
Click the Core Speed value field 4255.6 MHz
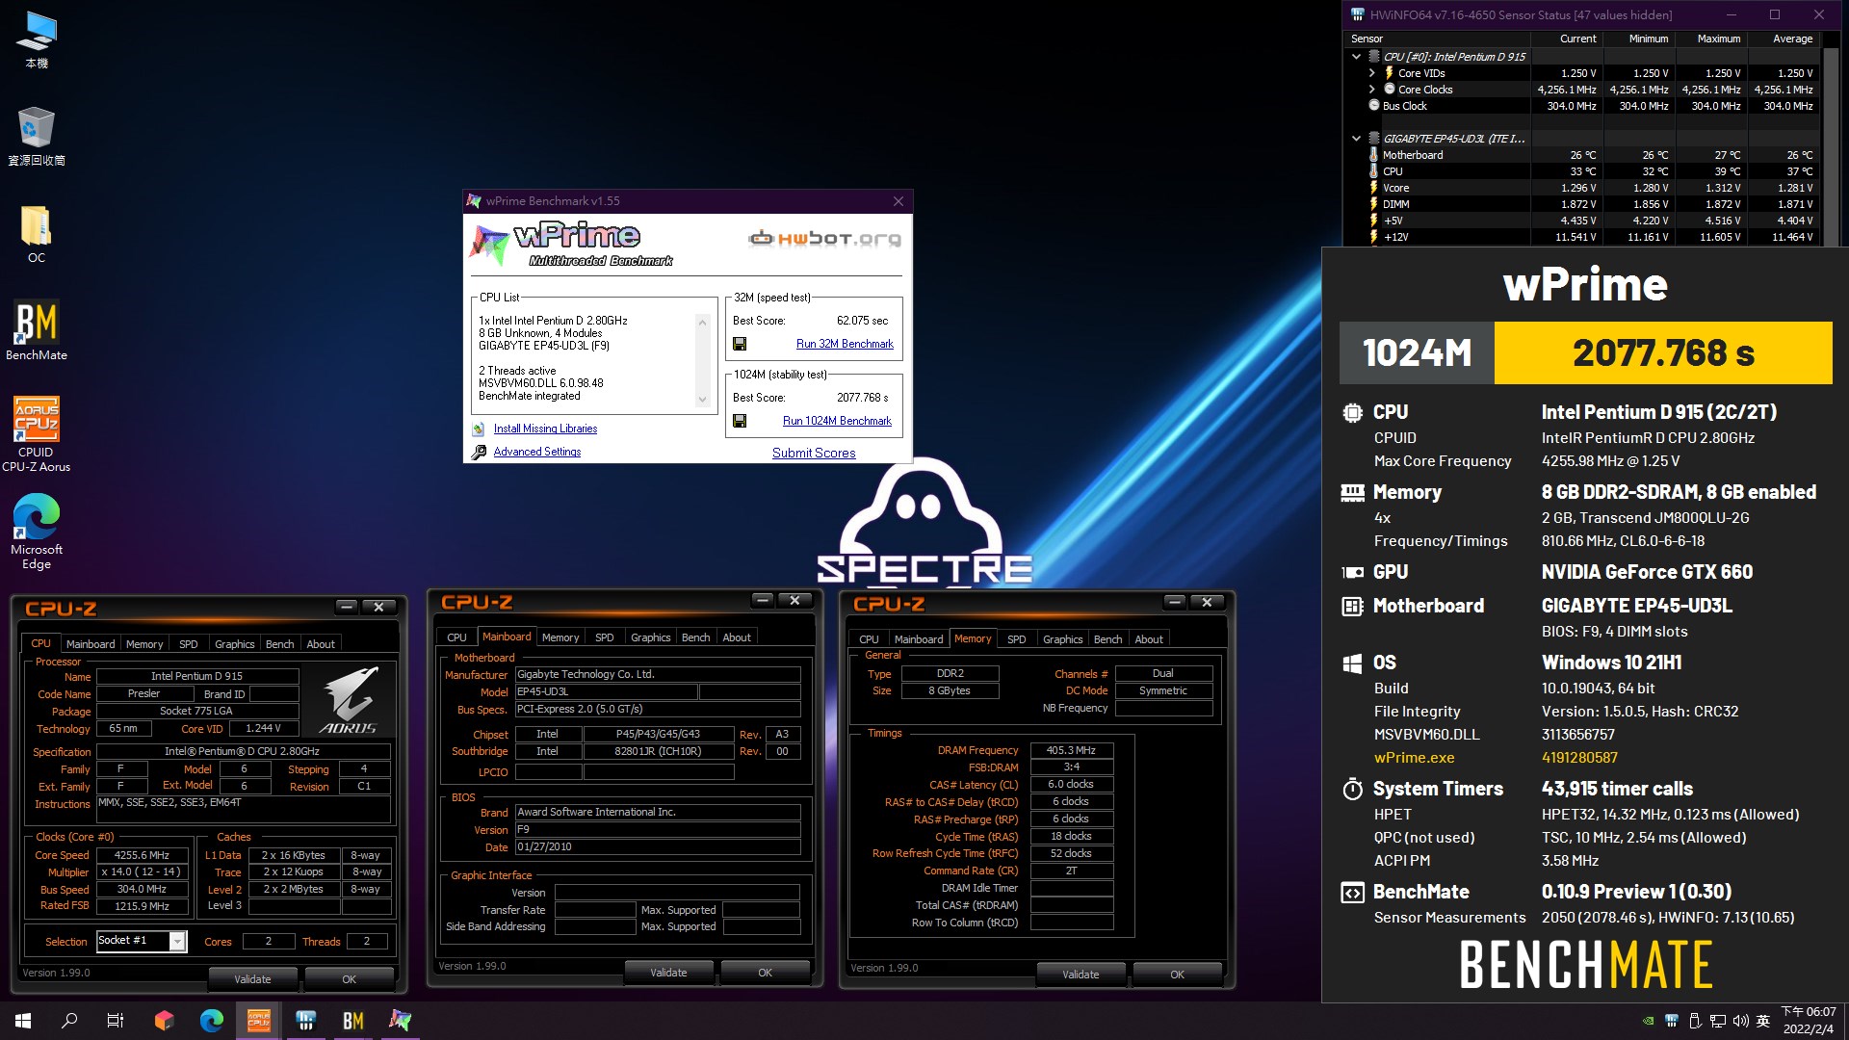(x=142, y=855)
